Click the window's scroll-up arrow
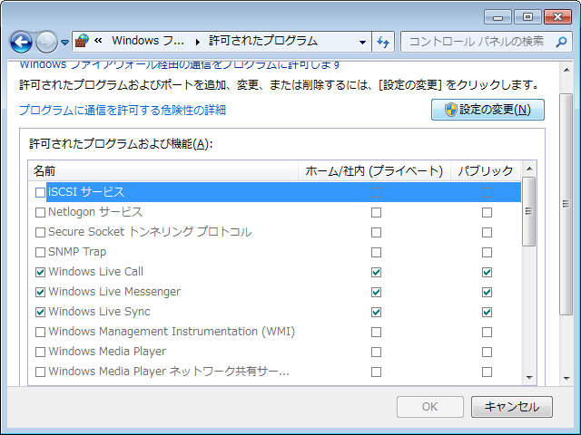The image size is (581, 435). pos(566,70)
